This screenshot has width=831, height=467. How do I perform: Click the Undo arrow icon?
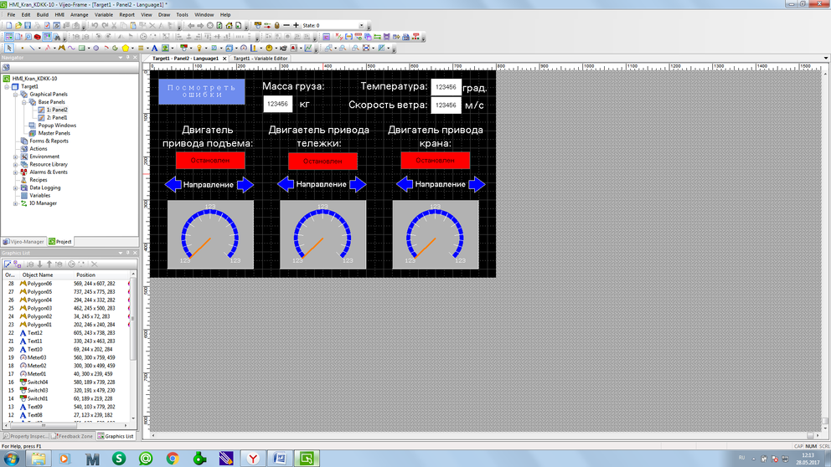95,25
